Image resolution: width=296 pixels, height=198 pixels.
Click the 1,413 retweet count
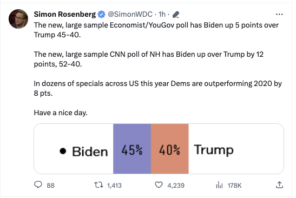114,186
